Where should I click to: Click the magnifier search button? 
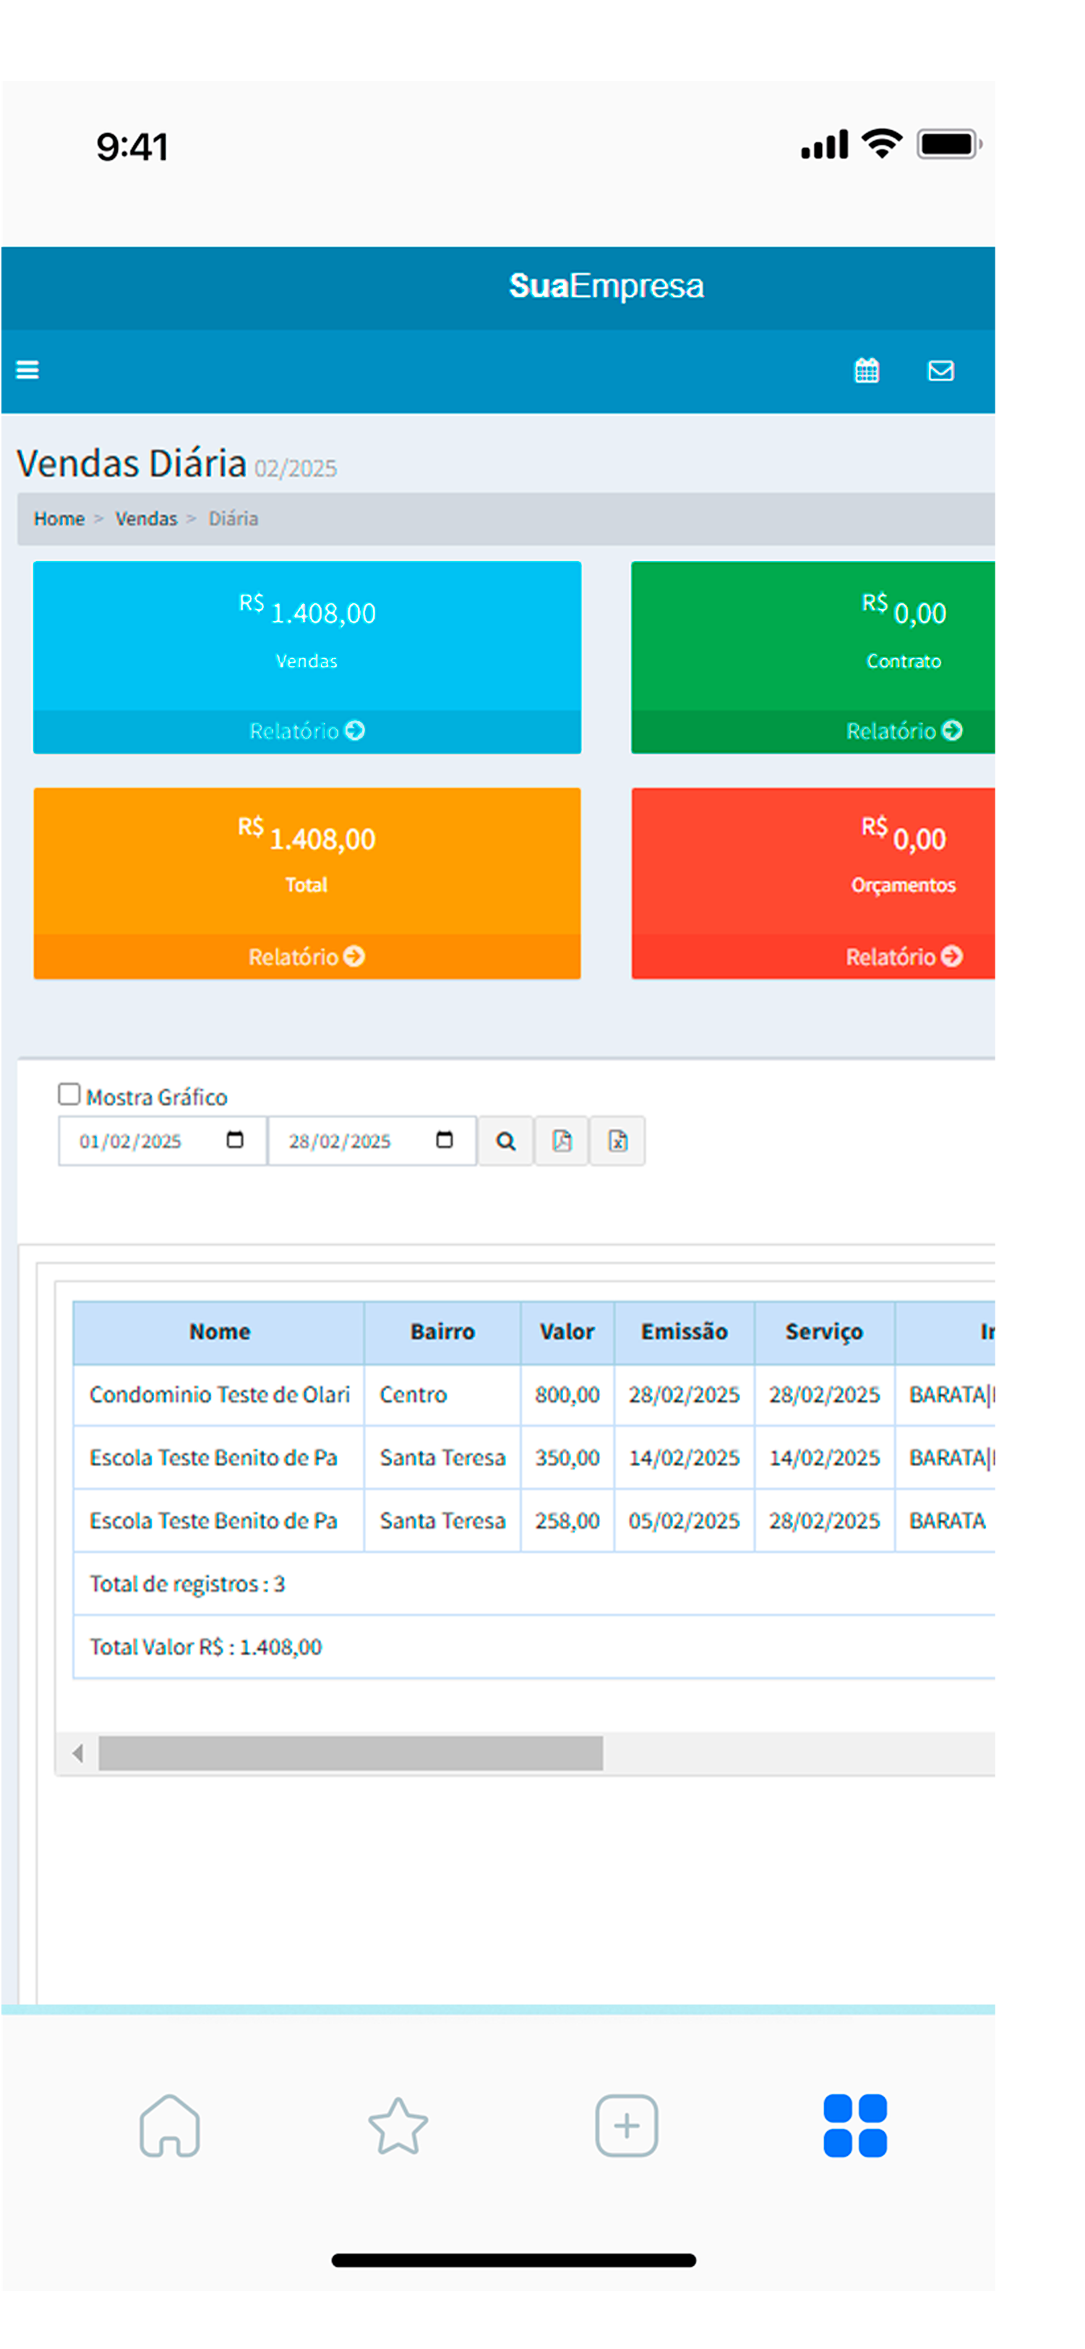(x=506, y=1141)
